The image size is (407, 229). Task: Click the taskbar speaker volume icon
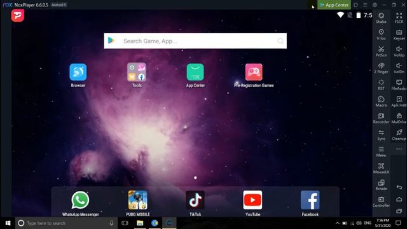[x=359, y=223]
